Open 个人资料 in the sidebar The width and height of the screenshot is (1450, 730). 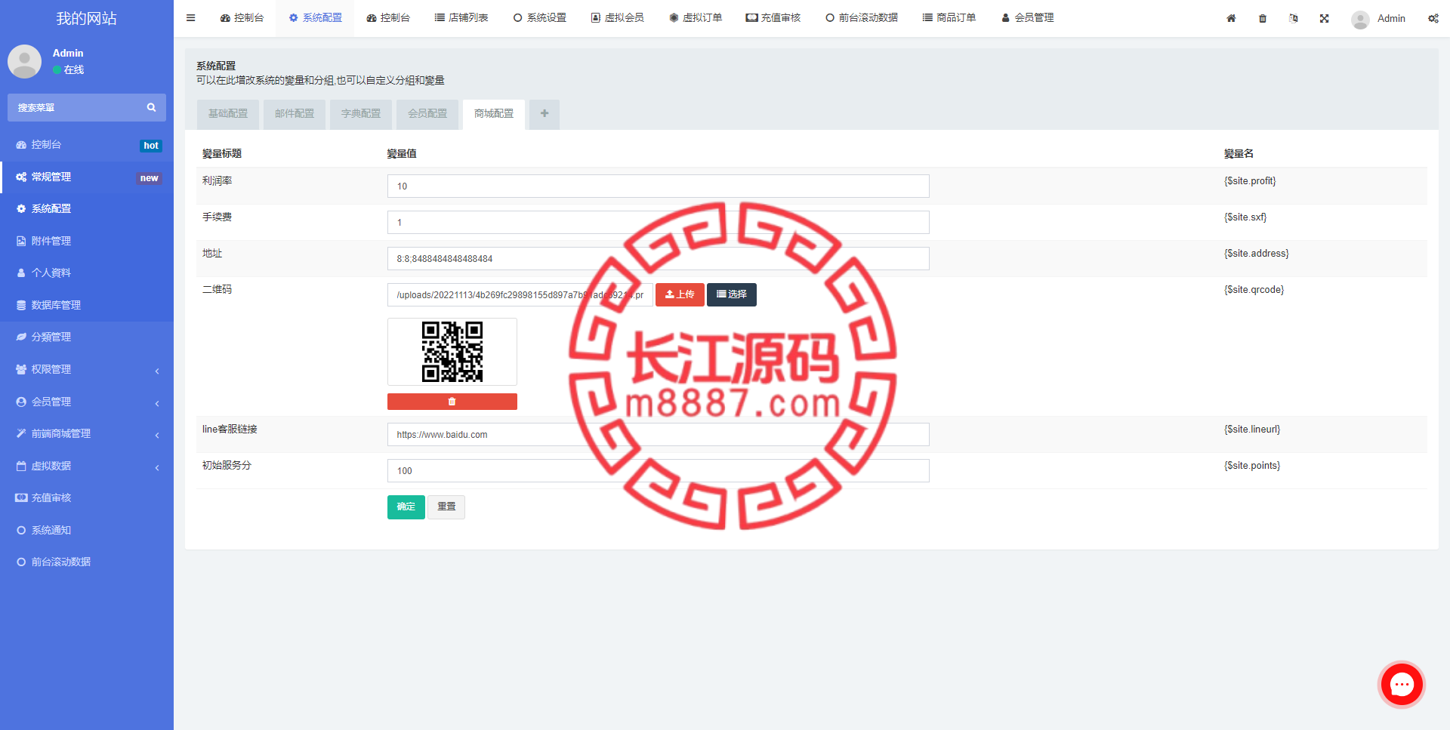pos(87,273)
